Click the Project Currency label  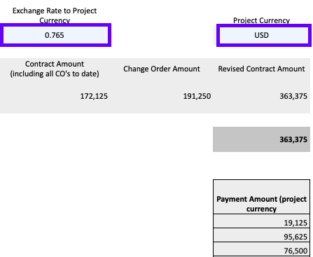[261, 20]
